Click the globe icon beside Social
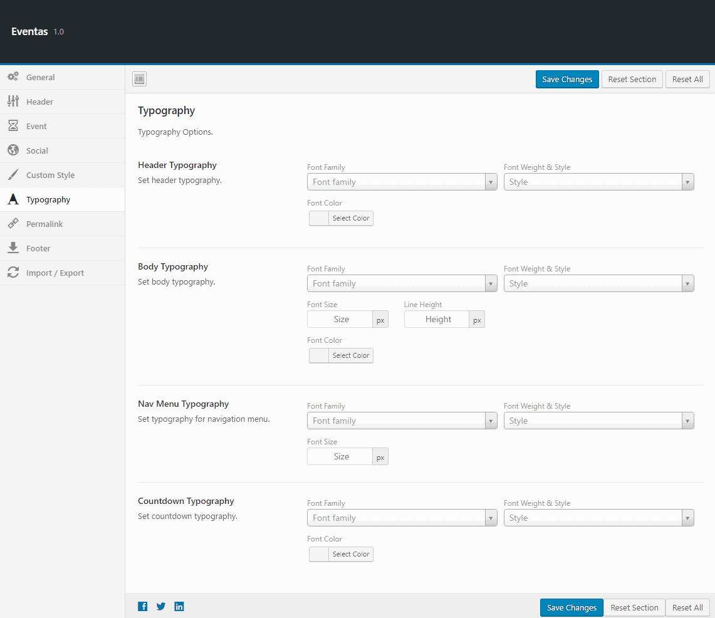 (x=13, y=150)
